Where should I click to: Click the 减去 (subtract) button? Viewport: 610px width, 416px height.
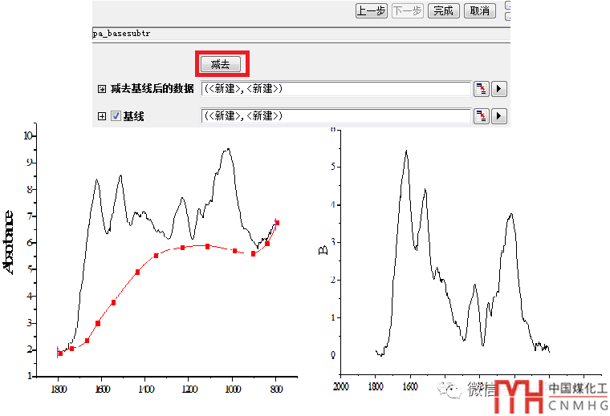click(x=221, y=64)
